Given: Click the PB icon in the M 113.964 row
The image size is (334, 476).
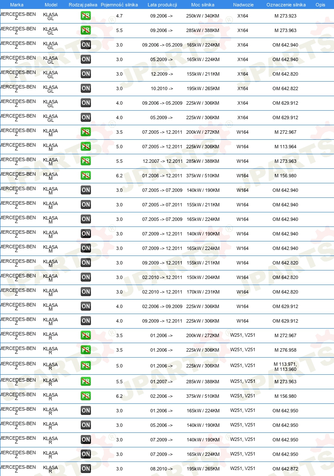Looking at the screenshot, I should coord(86,147).
